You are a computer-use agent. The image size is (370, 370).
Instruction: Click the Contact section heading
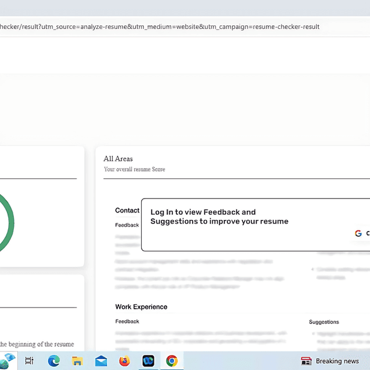(x=127, y=210)
